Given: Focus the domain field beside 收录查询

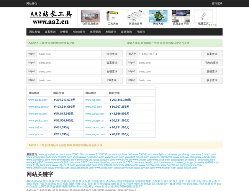Looking at the screenshot, I should (169, 80).
